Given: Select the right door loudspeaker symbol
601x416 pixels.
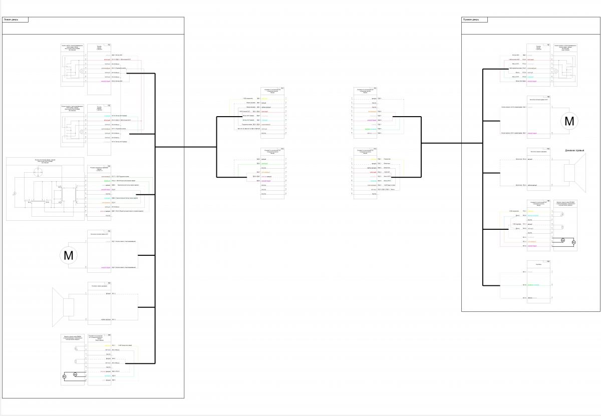Looking at the screenshot, I should [x=575, y=173].
